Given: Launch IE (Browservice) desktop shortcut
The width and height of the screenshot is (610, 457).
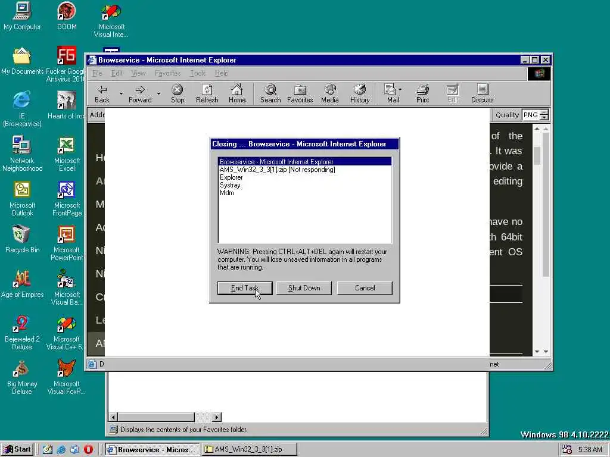Looking at the screenshot, I should [x=22, y=109].
